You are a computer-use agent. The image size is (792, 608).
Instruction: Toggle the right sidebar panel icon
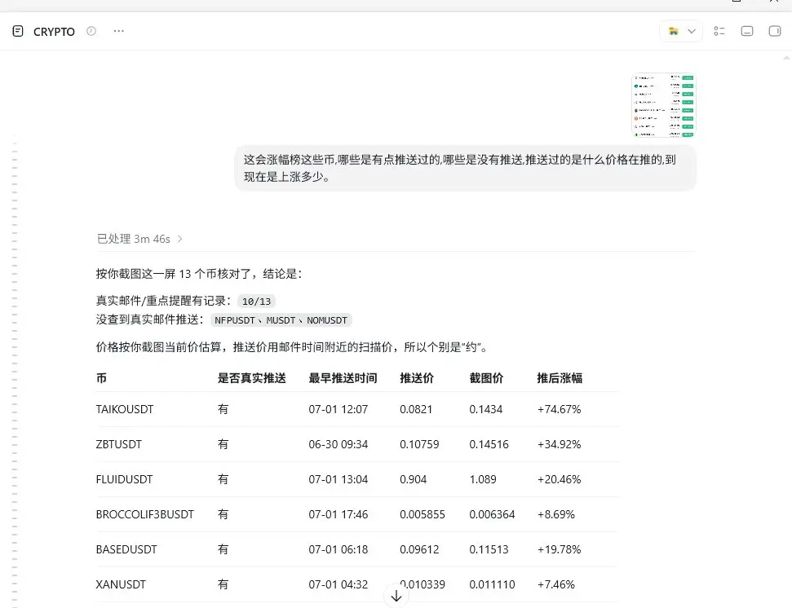[x=774, y=31]
